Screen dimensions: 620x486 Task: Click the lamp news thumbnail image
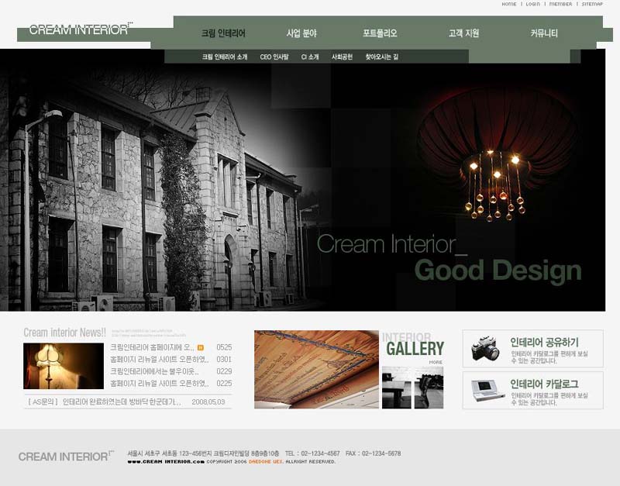64,366
